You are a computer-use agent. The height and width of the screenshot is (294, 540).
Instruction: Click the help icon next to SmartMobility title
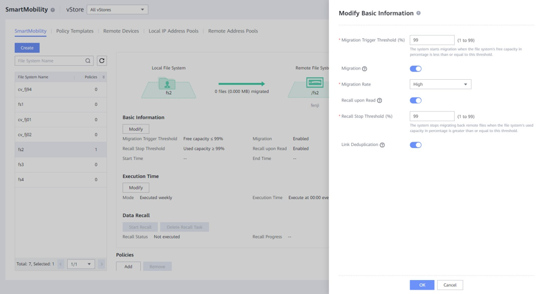[x=52, y=10]
